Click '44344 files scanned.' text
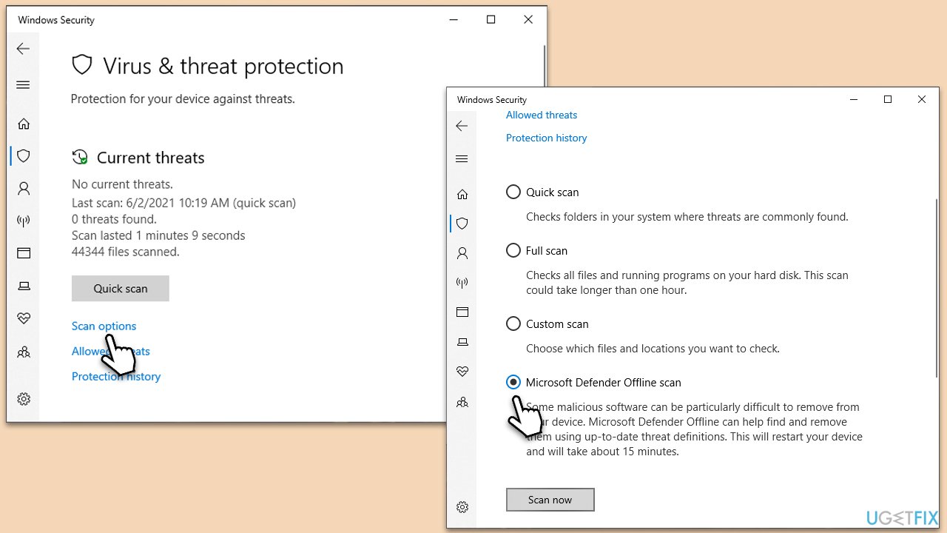 coord(126,252)
